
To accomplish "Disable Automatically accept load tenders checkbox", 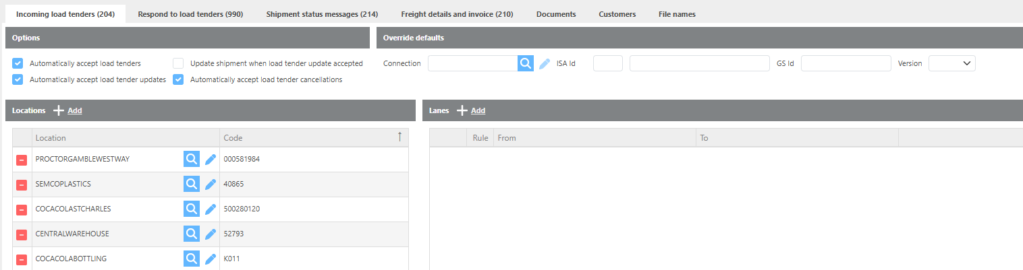I will coord(18,63).
